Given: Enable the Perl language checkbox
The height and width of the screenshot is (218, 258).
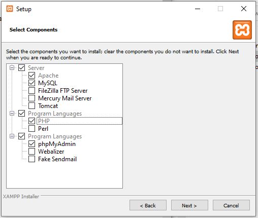Looking at the screenshot, I should pos(31,129).
